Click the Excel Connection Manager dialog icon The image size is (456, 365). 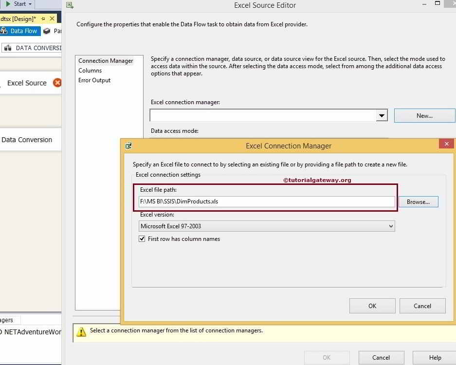128,146
